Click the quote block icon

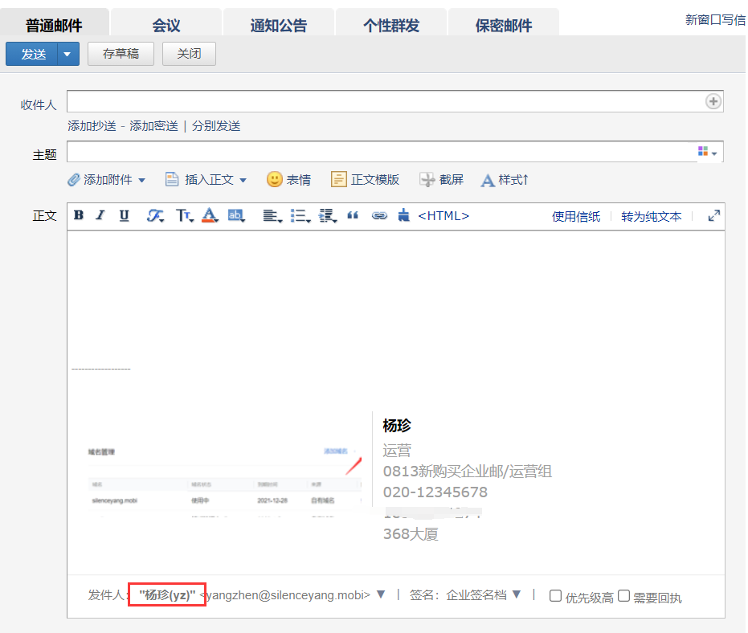coord(352,215)
